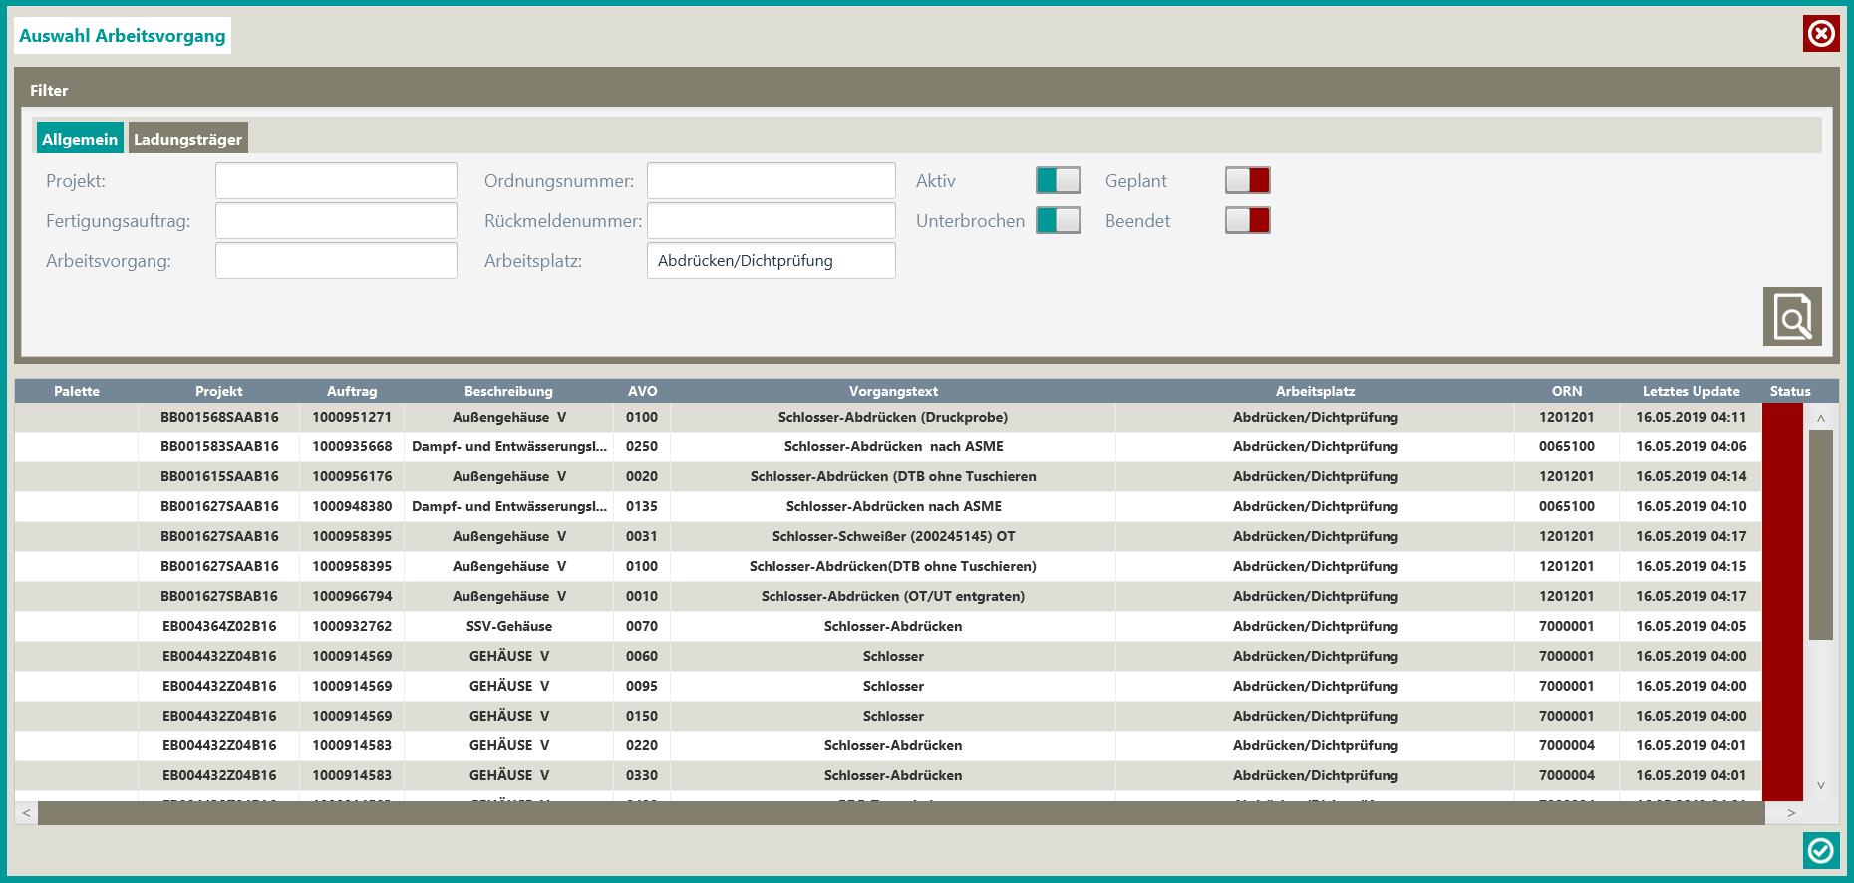Switch to the Ladungsträger tab
The width and height of the screenshot is (1854, 883).
[x=187, y=139]
